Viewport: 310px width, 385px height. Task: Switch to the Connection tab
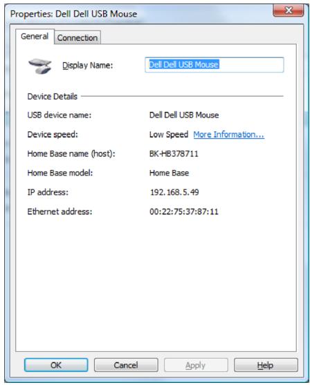coord(77,37)
